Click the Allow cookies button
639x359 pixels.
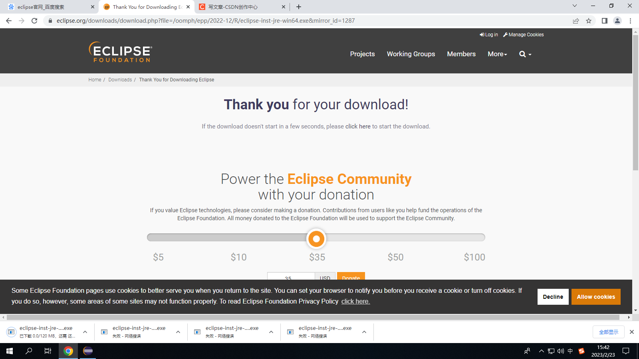(x=596, y=296)
